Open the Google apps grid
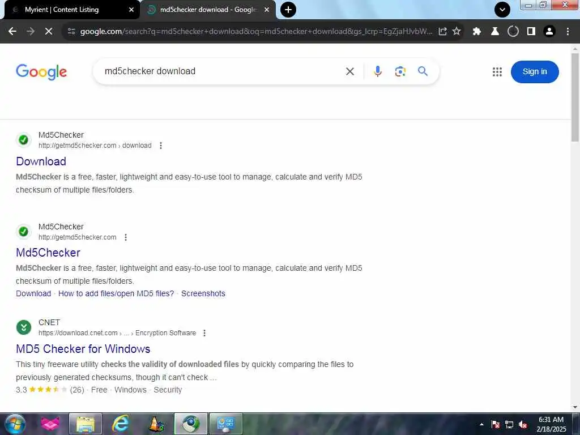This screenshot has height=435, width=580. 497,72
